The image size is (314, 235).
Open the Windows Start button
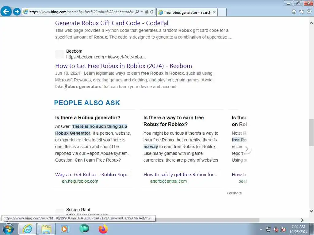tap(8, 229)
